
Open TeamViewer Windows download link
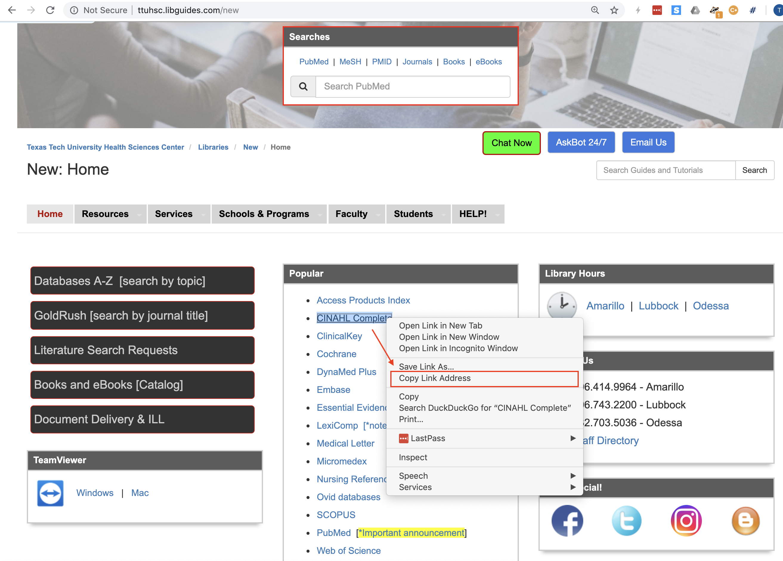pos(95,493)
